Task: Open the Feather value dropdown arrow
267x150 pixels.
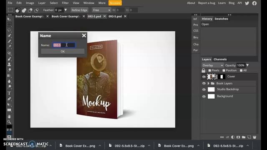Action: (65, 10)
